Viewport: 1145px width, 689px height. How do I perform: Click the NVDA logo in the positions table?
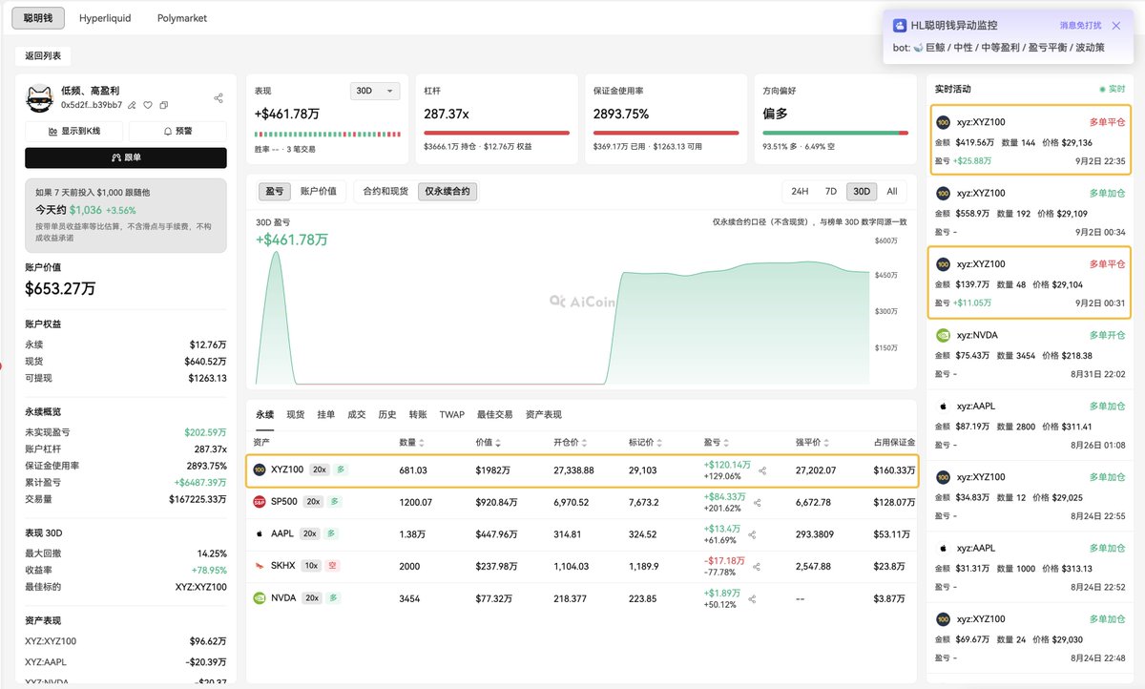[x=260, y=598]
